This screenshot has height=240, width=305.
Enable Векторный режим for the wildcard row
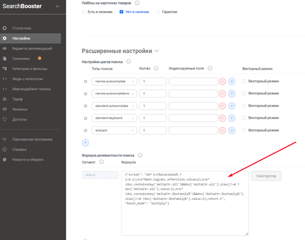coord(244,130)
